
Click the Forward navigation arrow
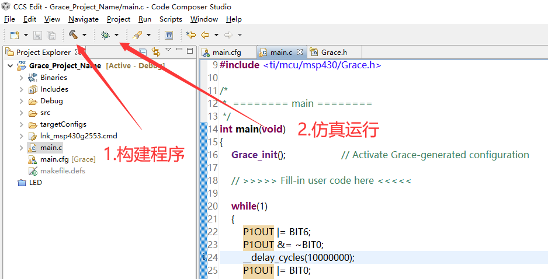point(228,35)
